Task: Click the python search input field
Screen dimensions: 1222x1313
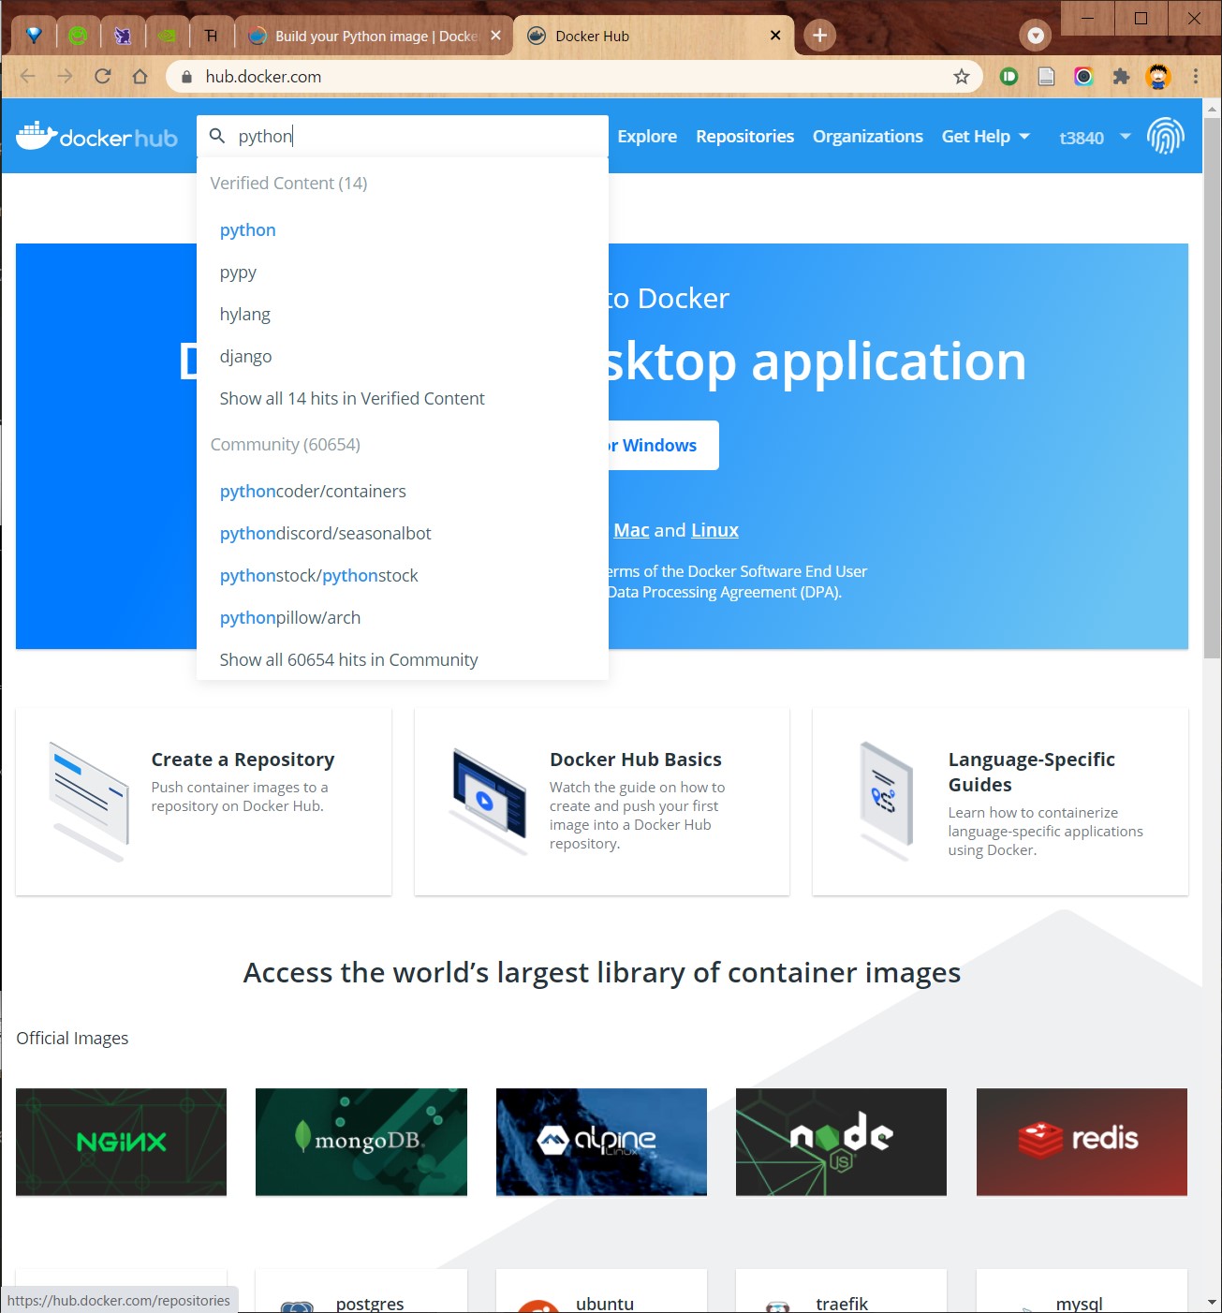Action: click(403, 136)
